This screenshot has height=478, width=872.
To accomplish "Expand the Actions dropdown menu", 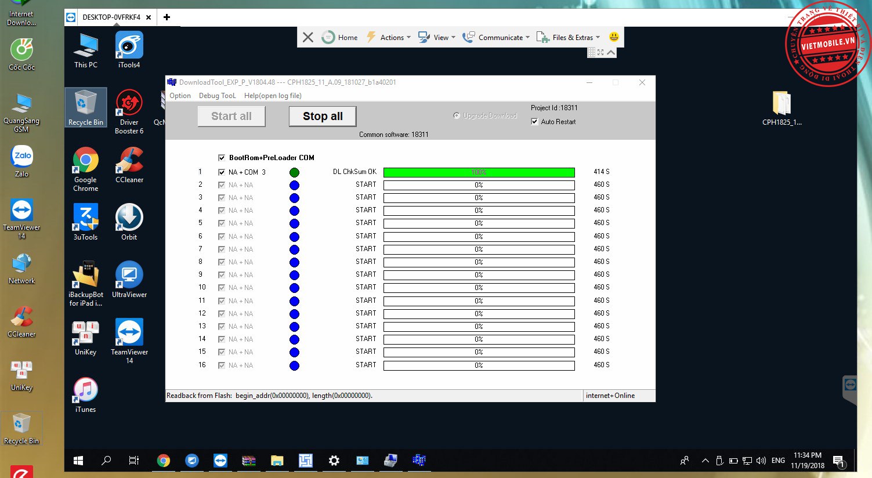I will [388, 37].
